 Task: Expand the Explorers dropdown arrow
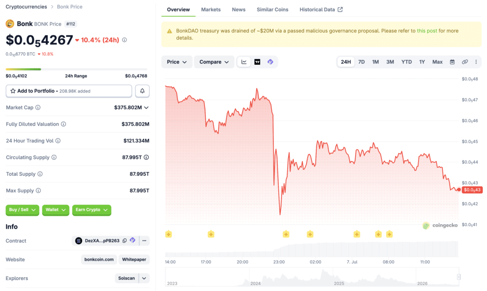click(144, 278)
